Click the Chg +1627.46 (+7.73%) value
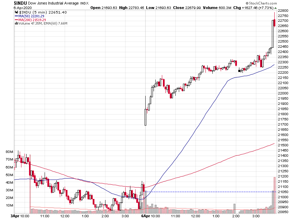The width and height of the screenshot is (294, 219). click(253, 8)
